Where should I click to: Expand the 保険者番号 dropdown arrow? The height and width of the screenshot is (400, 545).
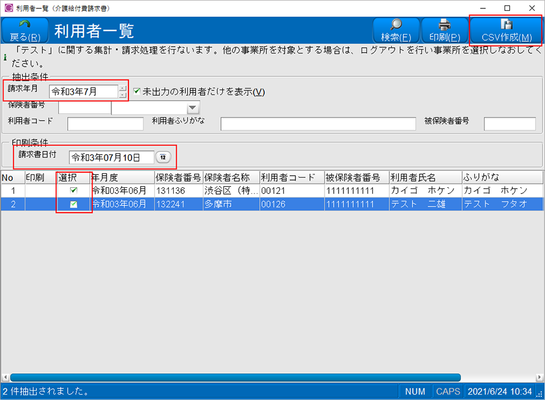(193, 108)
